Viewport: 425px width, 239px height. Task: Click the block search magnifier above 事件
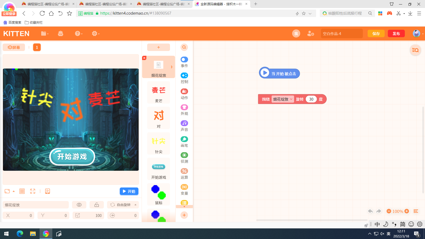[x=184, y=47]
